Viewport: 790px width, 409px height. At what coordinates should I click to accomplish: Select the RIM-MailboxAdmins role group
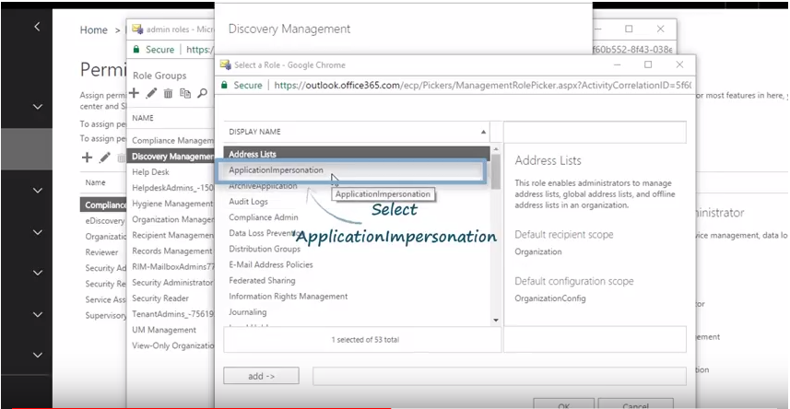(171, 267)
